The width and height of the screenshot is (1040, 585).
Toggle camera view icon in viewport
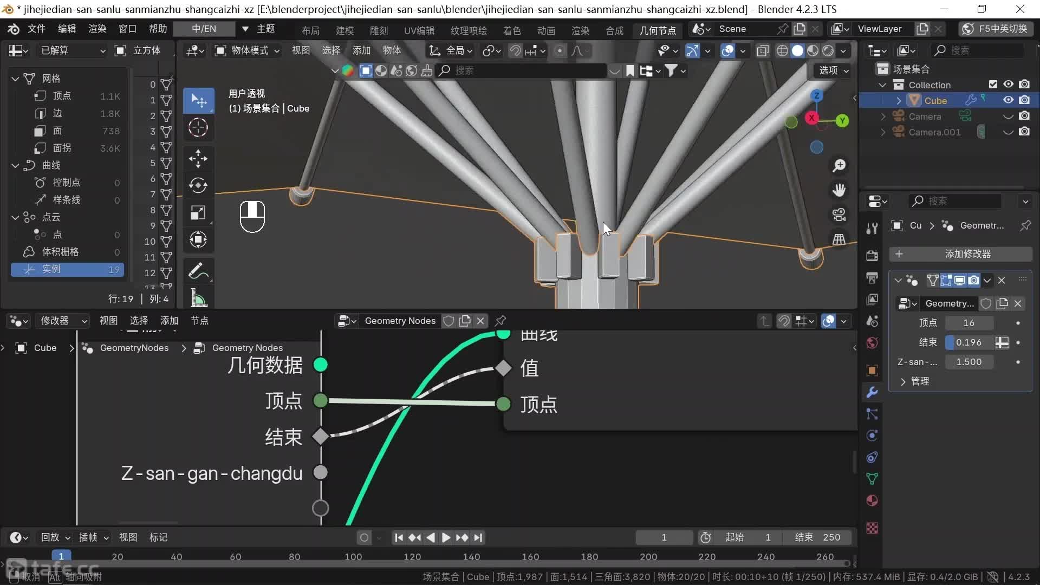(839, 215)
